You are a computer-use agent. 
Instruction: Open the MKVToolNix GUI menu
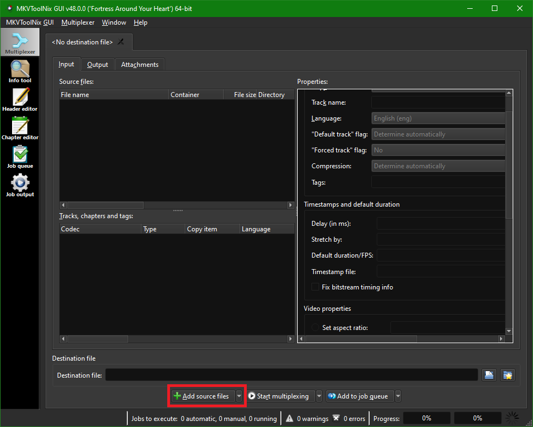click(x=30, y=22)
